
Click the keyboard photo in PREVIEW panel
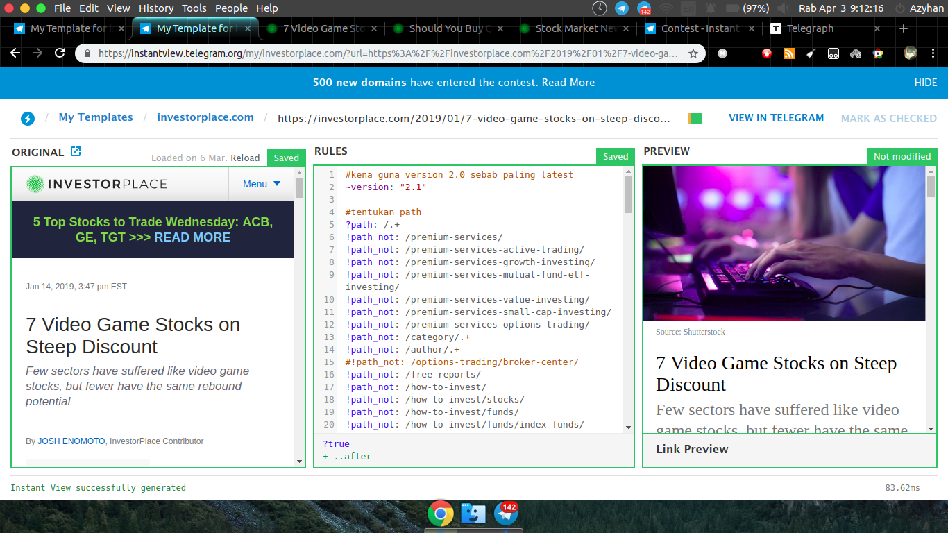784,244
